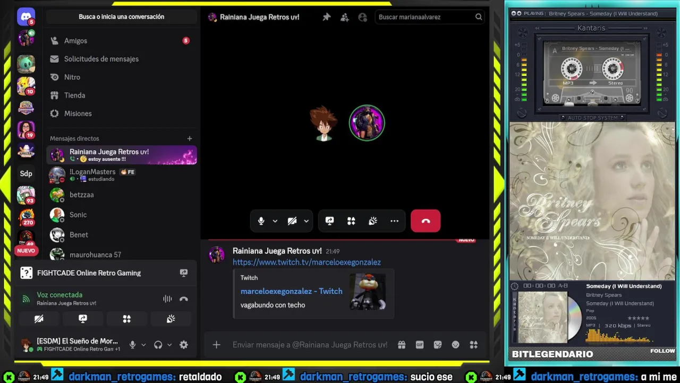Open soundboard in call controls
This screenshot has width=680, height=383.
[x=373, y=221]
